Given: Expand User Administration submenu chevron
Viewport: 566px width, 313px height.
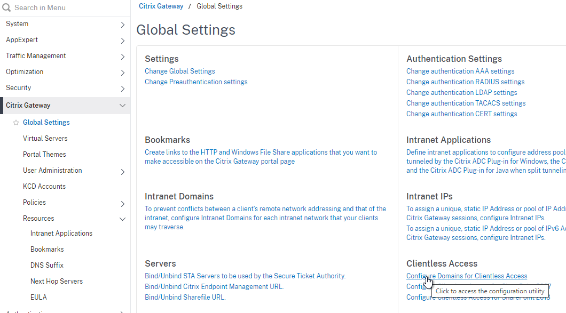Looking at the screenshot, I should (122, 172).
